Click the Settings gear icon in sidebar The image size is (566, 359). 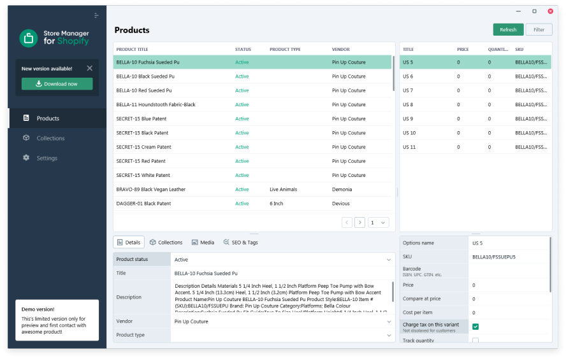point(26,157)
